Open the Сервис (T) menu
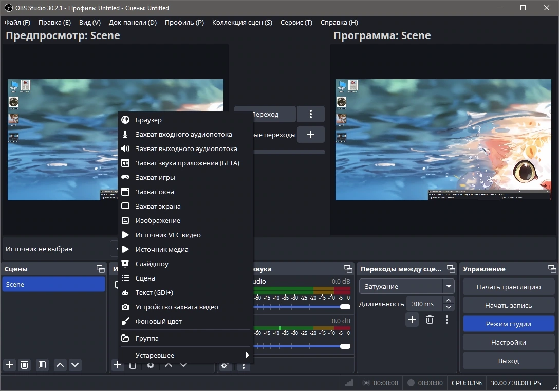559x391 pixels. pos(296,23)
